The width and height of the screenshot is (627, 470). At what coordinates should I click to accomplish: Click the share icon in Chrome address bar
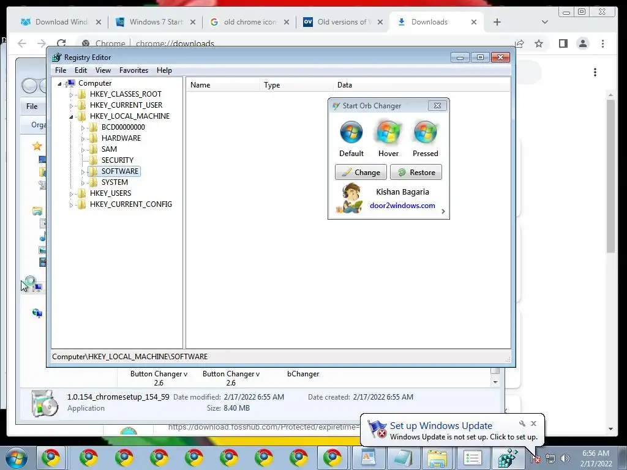(520, 43)
